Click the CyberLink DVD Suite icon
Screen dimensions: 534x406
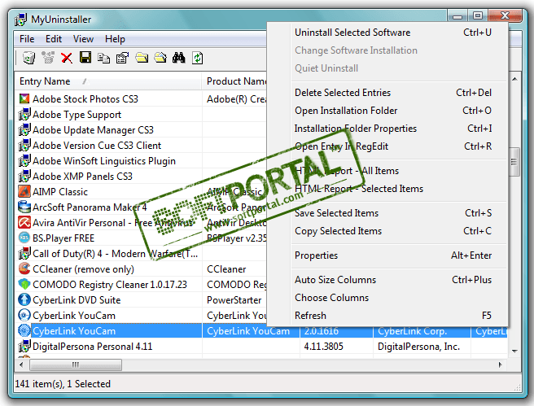point(24,299)
